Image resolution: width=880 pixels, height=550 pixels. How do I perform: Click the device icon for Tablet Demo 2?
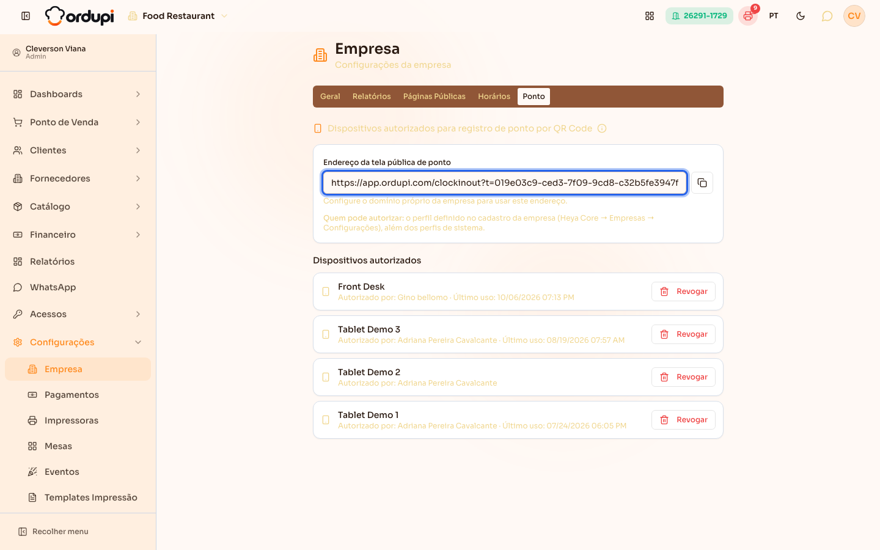(x=326, y=377)
